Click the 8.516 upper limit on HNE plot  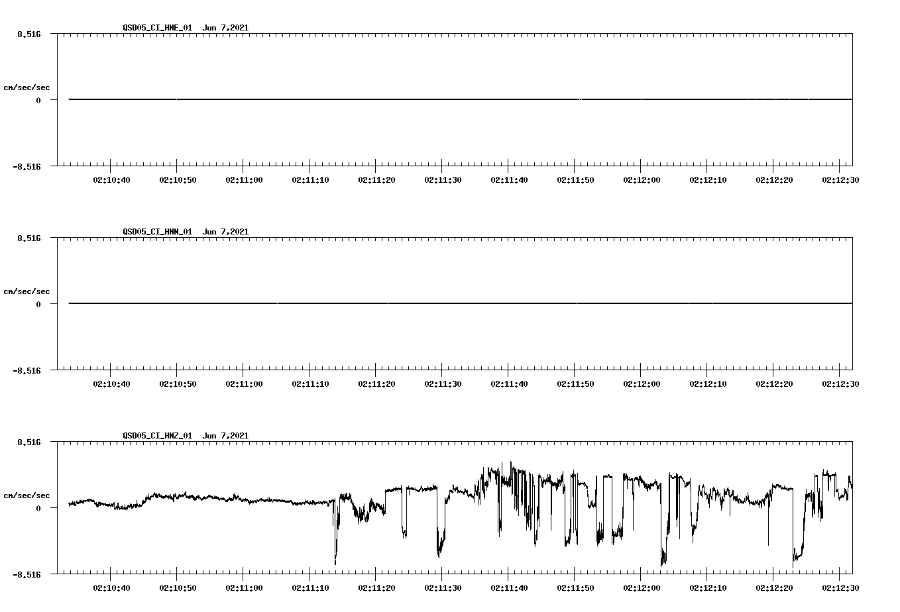click(29, 34)
